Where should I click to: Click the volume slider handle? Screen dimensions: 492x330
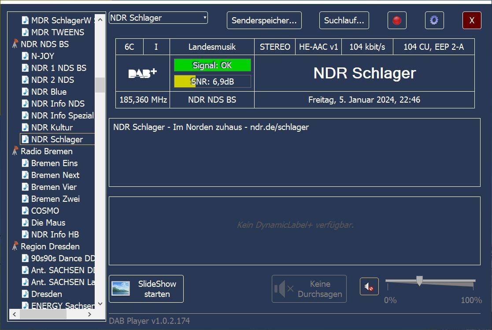(x=419, y=281)
